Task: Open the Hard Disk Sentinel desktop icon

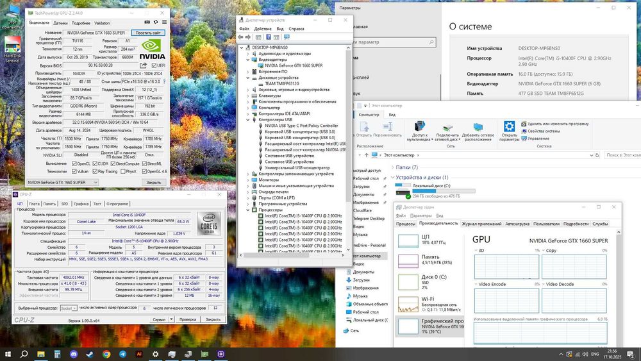Action: pyautogui.click(x=12, y=50)
